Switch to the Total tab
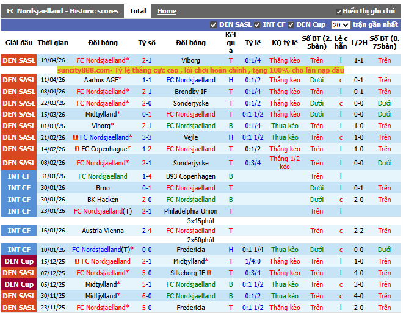Image resolution: width=406 pixels, height=313 pixels. tap(137, 11)
